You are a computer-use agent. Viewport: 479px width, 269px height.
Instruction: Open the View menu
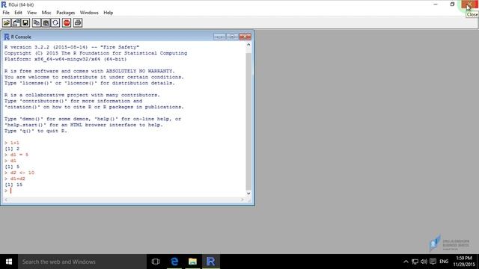pyautogui.click(x=31, y=13)
